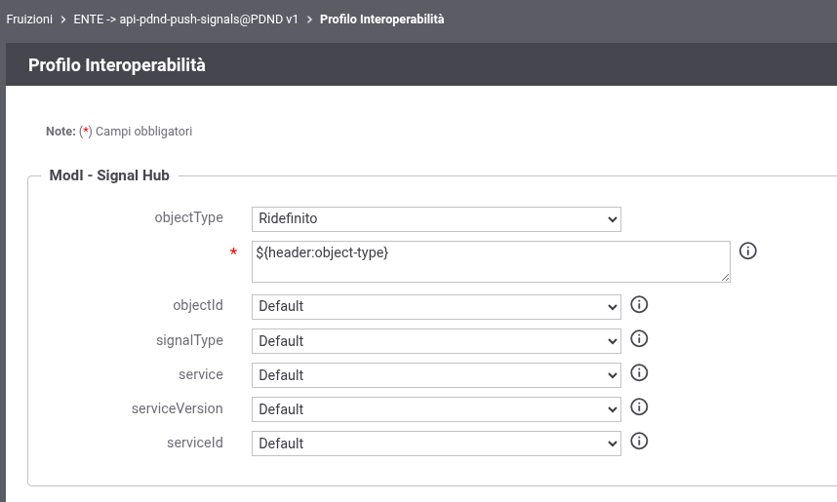837x502 pixels.
Task: Open the objectId info icon
Action: click(639, 305)
